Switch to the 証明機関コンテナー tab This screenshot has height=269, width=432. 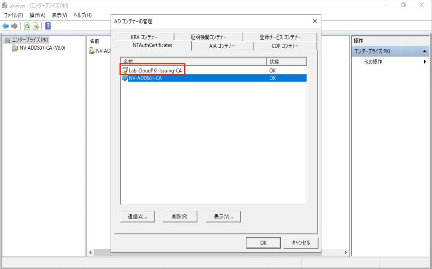pos(209,37)
